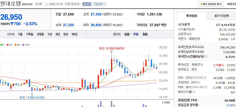Screen dimensions: 236x107
Task: Click the 현대로템 stock name heading
Action: pos(10,3)
